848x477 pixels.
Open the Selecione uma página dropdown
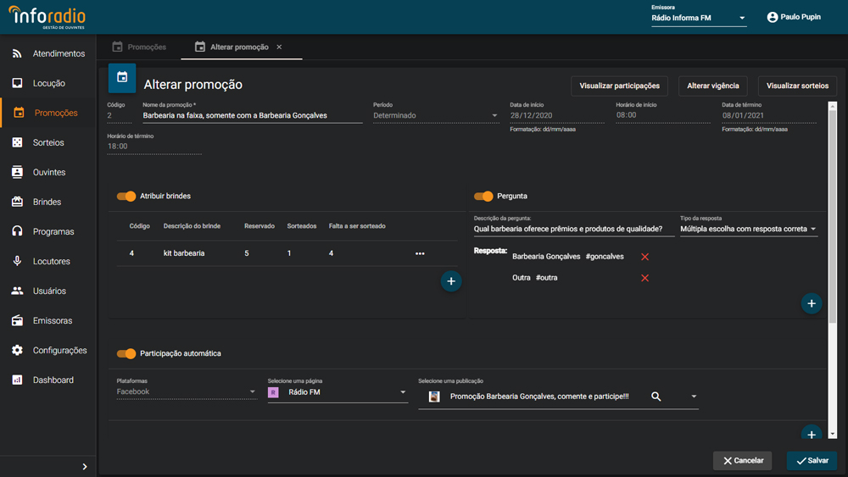click(338, 392)
